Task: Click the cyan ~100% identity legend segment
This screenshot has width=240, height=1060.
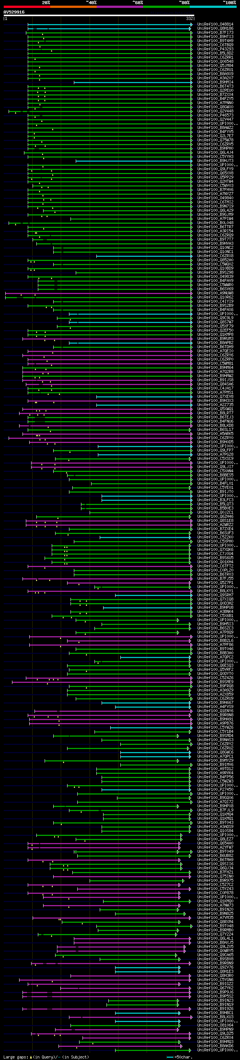Action: click(x=213, y=7)
